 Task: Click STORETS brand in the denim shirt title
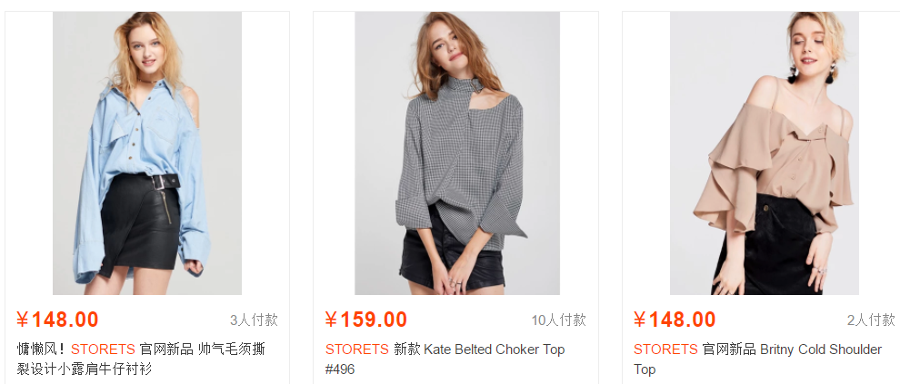coord(103,349)
